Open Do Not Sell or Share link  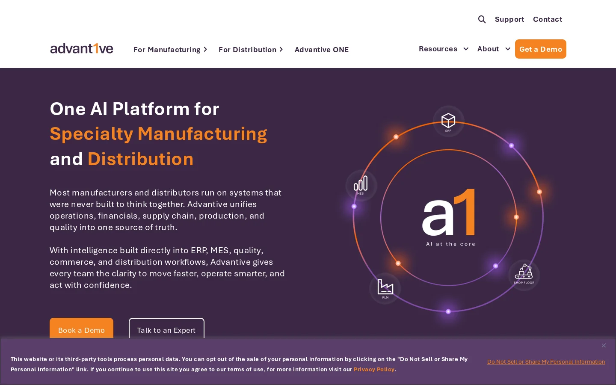(546, 362)
